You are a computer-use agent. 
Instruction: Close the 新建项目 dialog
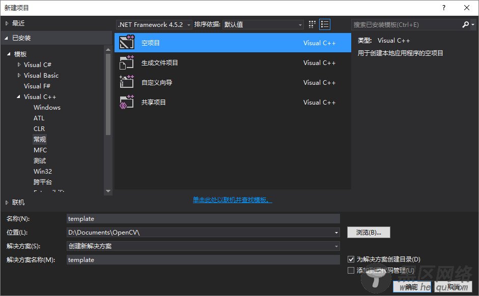tap(466, 8)
